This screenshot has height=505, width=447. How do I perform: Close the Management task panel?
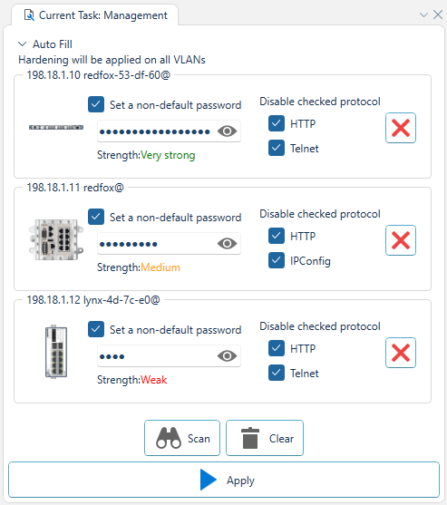pyautogui.click(x=438, y=15)
